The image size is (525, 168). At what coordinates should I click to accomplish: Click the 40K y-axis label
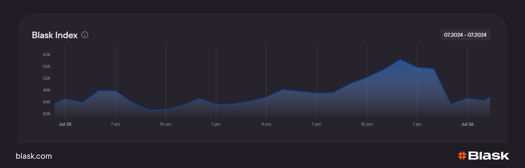[47, 114]
